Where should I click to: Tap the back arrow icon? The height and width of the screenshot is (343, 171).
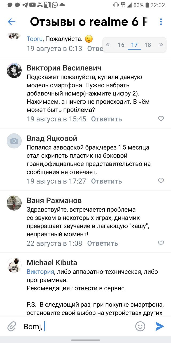12,22
